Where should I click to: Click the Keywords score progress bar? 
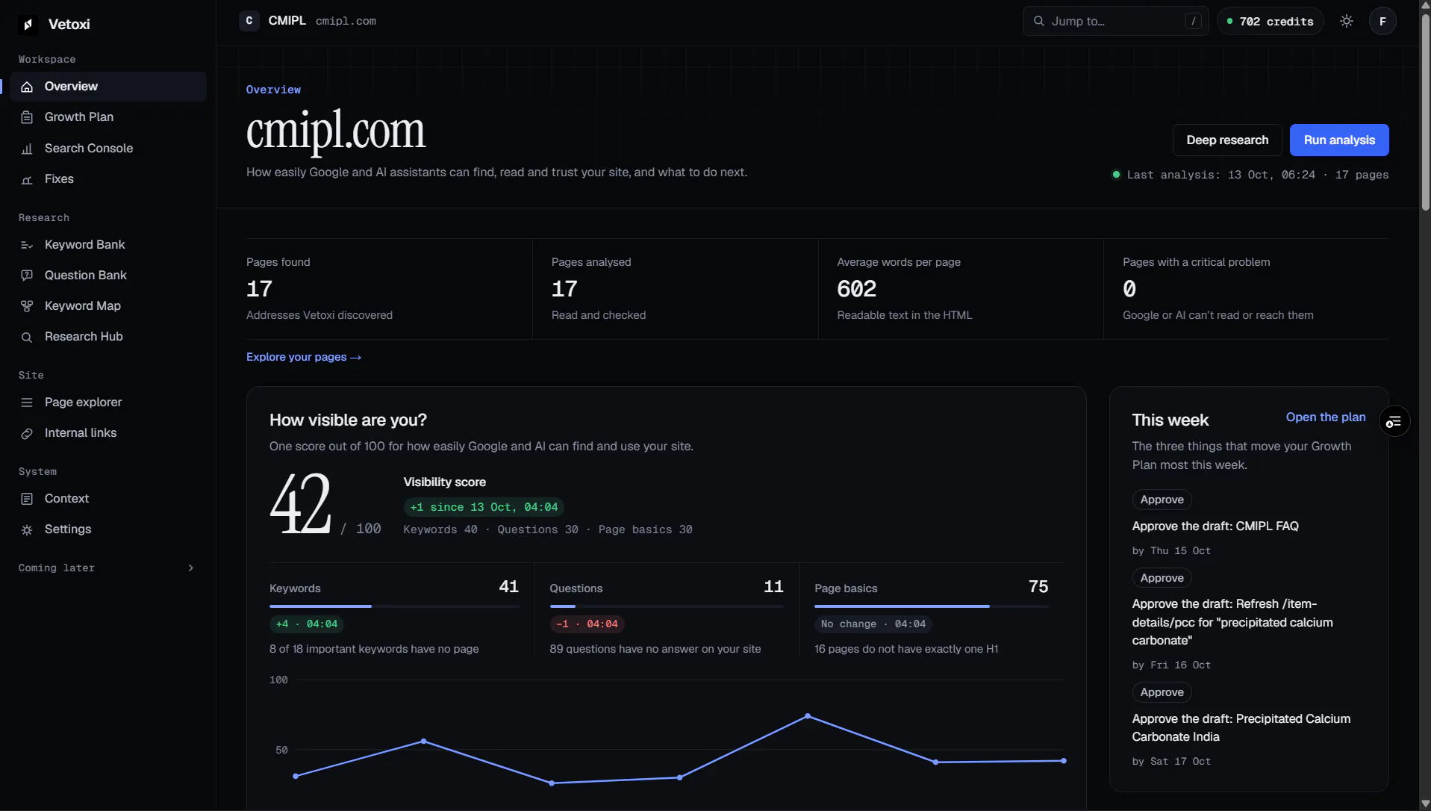pyautogui.click(x=394, y=606)
